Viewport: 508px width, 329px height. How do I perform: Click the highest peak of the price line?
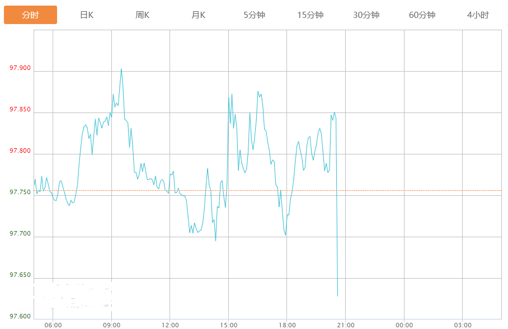pos(121,69)
